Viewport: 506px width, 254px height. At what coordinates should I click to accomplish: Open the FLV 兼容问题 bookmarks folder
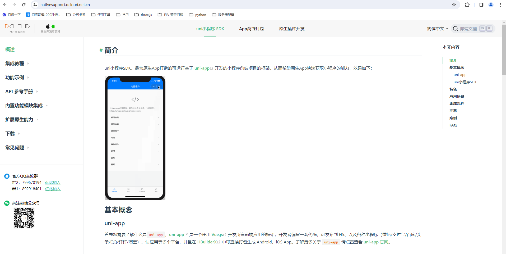[170, 15]
